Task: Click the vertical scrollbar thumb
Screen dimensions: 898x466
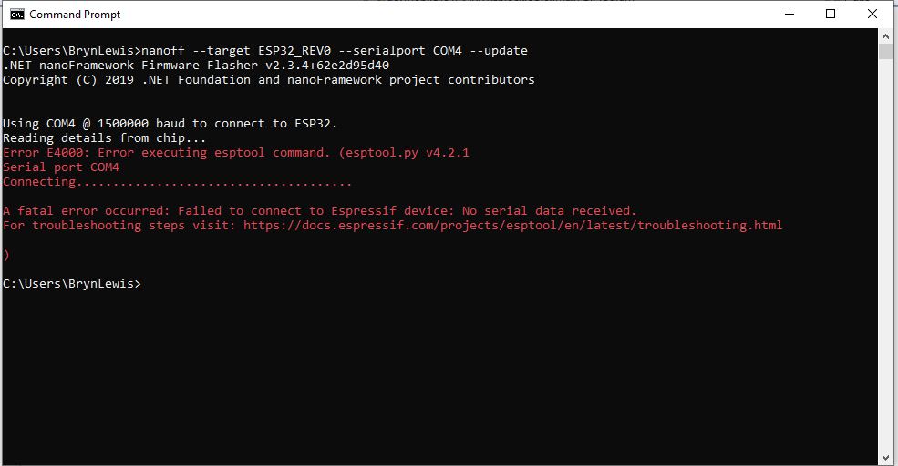Action: tap(886, 52)
